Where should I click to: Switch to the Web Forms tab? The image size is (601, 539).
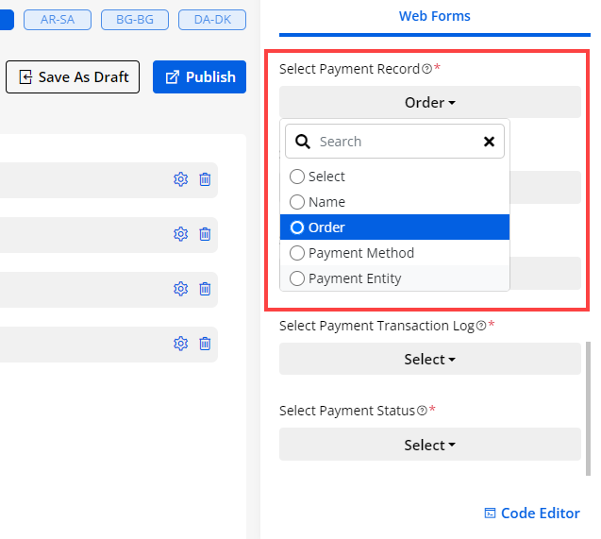coord(434,16)
